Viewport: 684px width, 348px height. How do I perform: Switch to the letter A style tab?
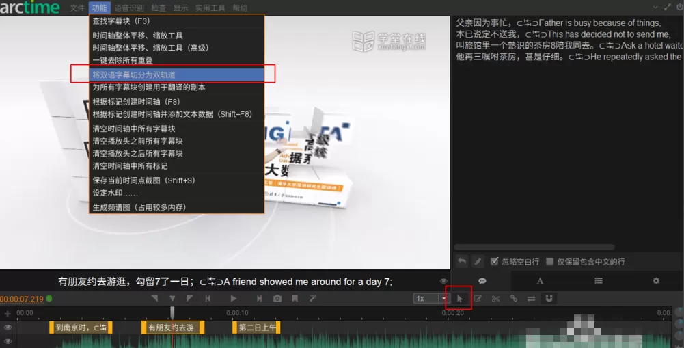pyautogui.click(x=540, y=281)
